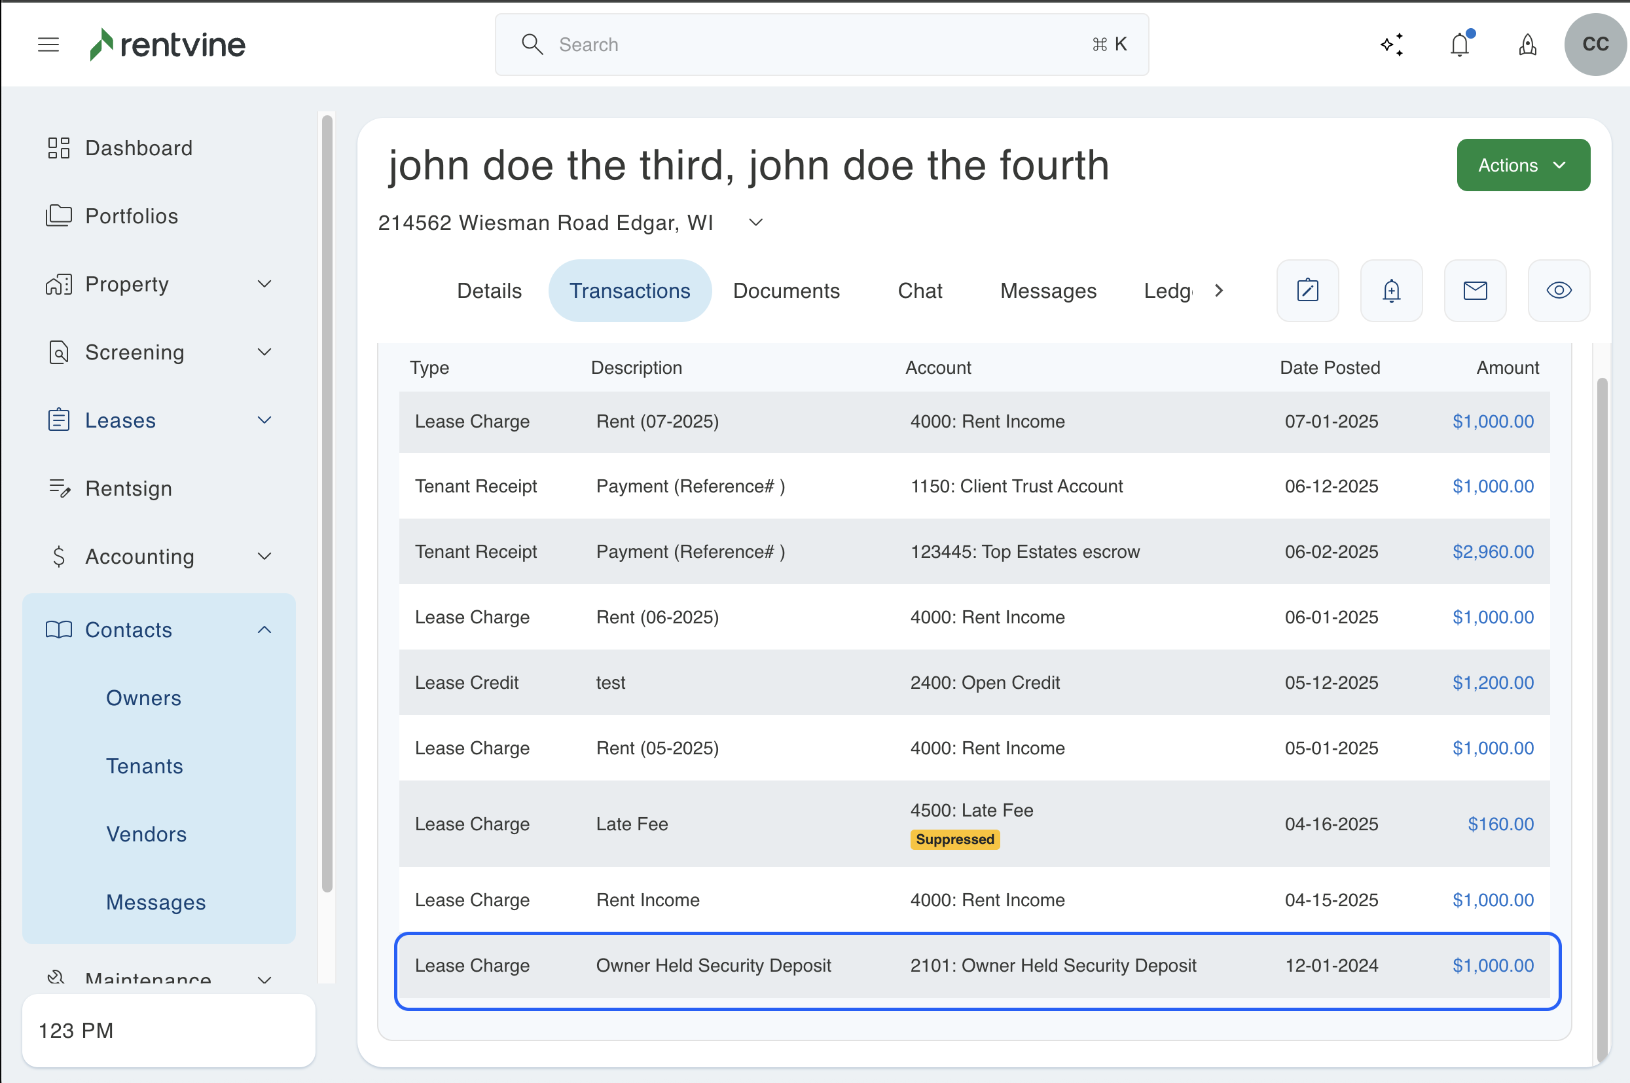
Task: Open the hamburger navigation menu
Action: (x=48, y=45)
